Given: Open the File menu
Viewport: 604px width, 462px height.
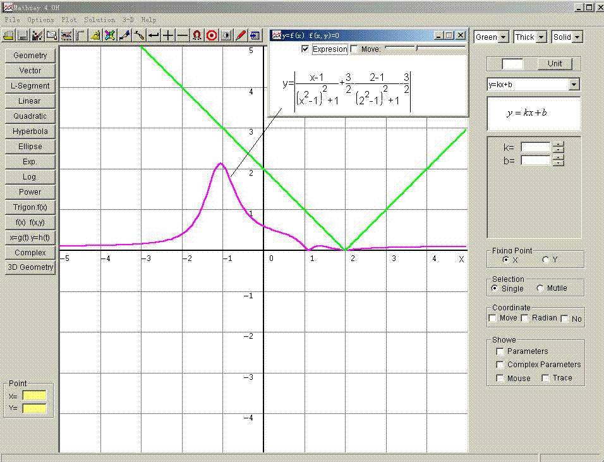Looking at the screenshot, I should [x=12, y=20].
